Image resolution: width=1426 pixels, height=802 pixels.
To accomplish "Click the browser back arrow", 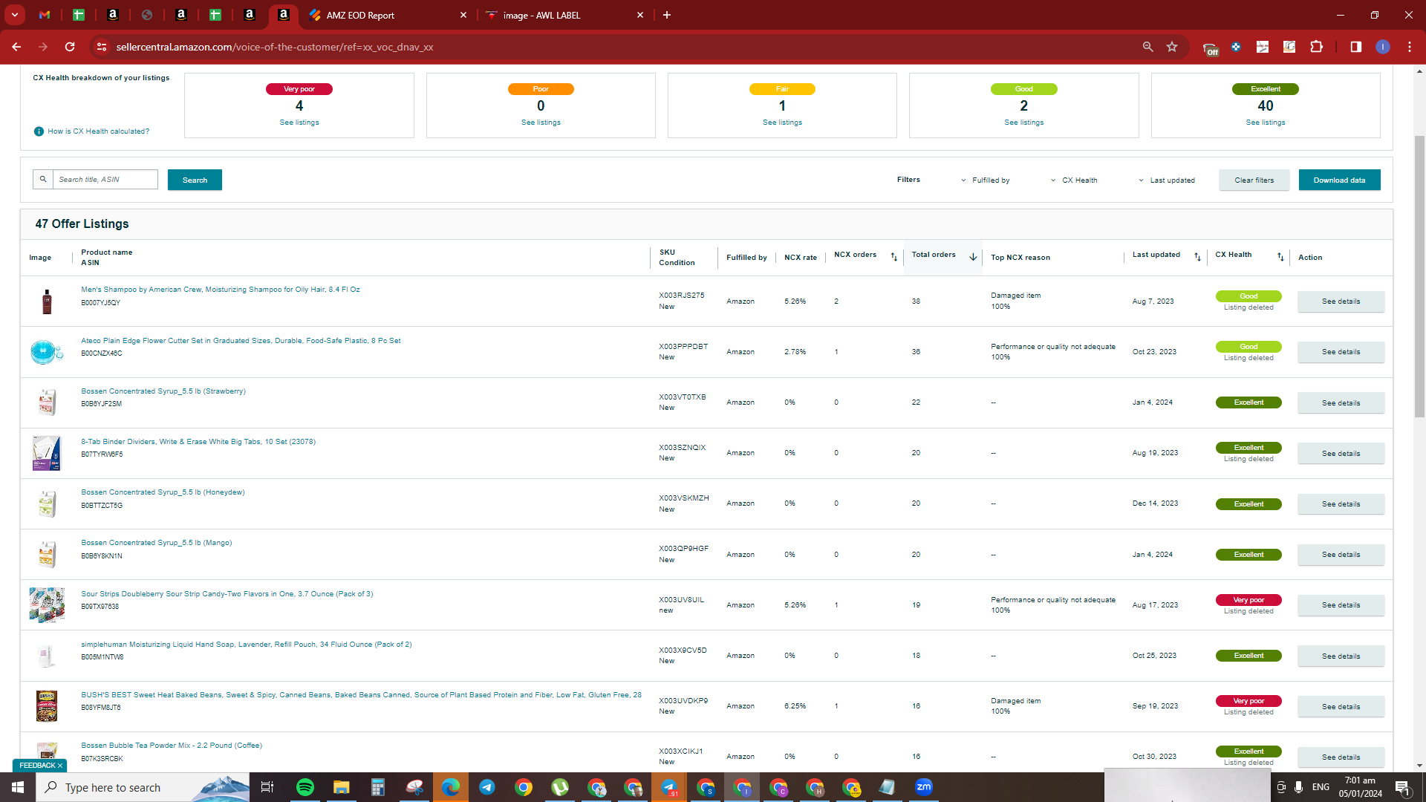I will pyautogui.click(x=16, y=47).
